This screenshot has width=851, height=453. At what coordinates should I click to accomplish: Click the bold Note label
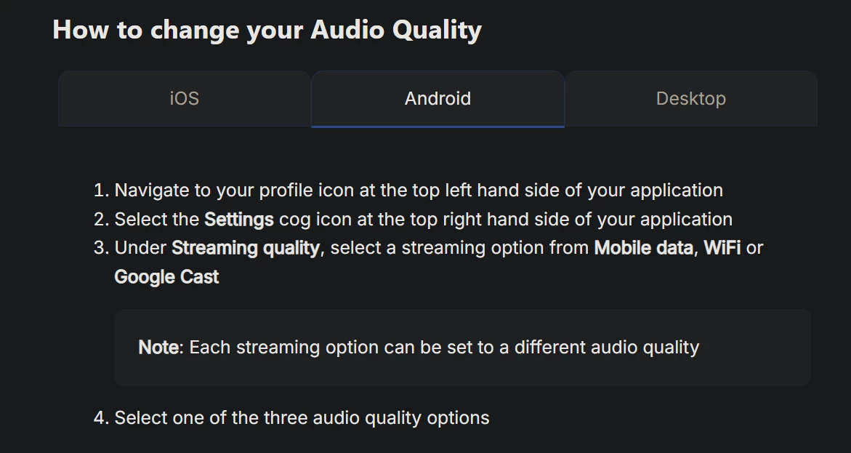[x=158, y=347]
